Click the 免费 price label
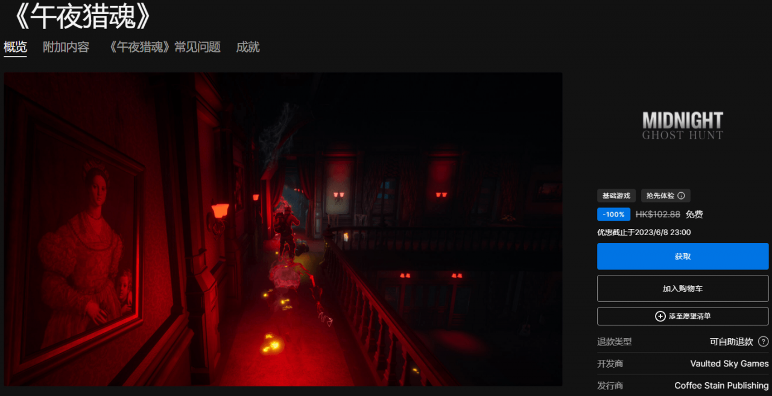Screen dimensions: 772x396 (694, 215)
